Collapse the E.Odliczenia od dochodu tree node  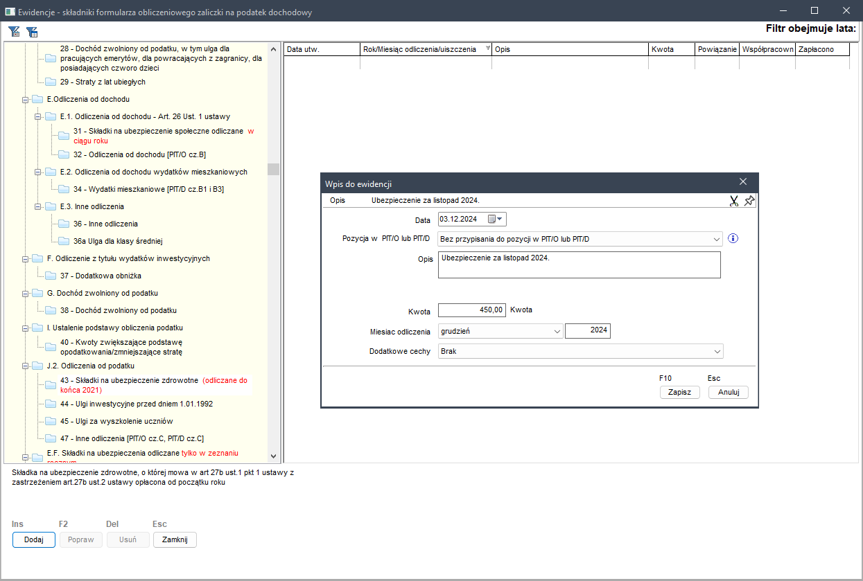tap(26, 100)
